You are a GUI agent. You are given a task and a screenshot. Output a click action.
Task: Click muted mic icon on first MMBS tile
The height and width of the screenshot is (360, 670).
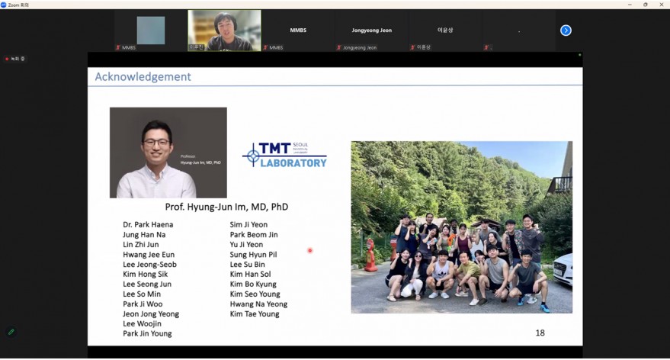[117, 47]
